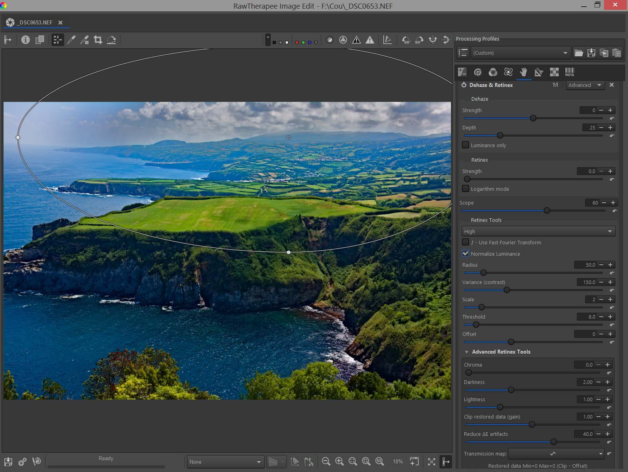Viewport: 628px width, 472px height.
Task: Click the Meta tab icon
Action: point(569,72)
